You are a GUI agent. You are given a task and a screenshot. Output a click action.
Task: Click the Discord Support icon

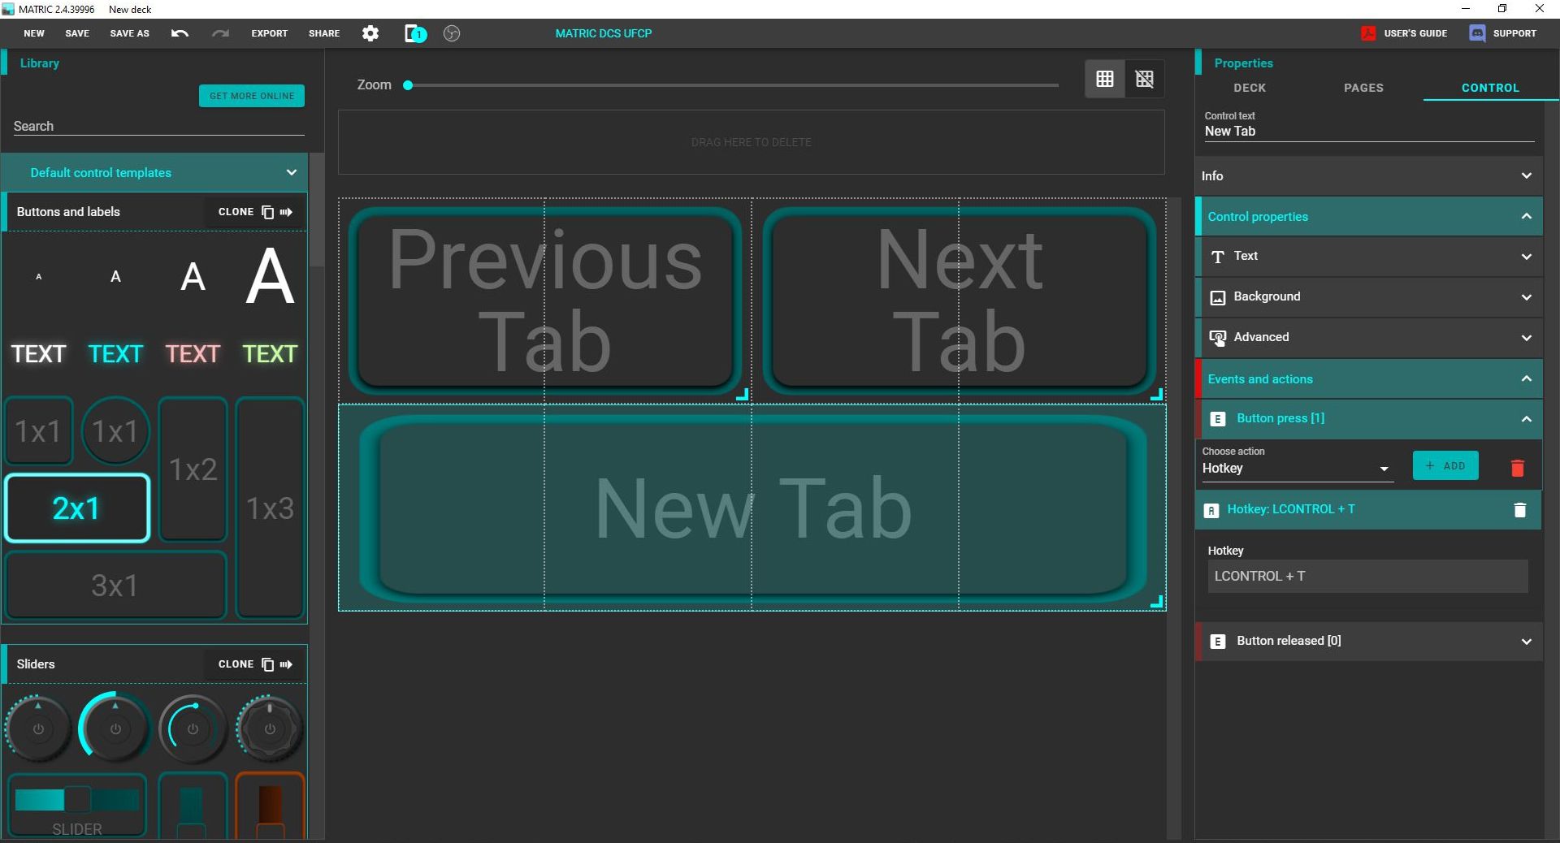(1477, 33)
